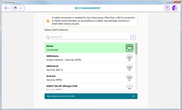Click the RobotSettings window title icon
Image resolution: width=182 pixels, height=110 pixels.
tap(3, 2)
